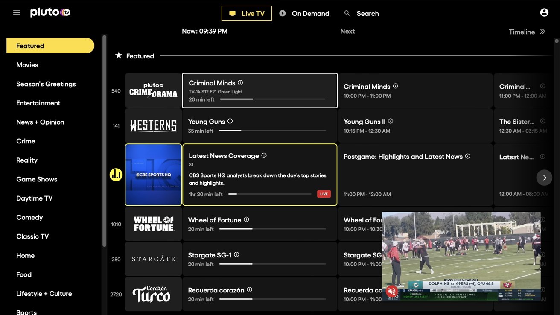Open the hamburger menu
This screenshot has height=315, width=560.
pos(17,13)
